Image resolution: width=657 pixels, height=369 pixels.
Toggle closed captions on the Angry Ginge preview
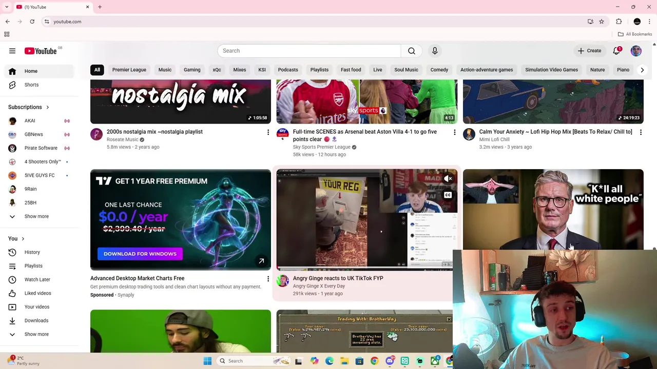448,195
